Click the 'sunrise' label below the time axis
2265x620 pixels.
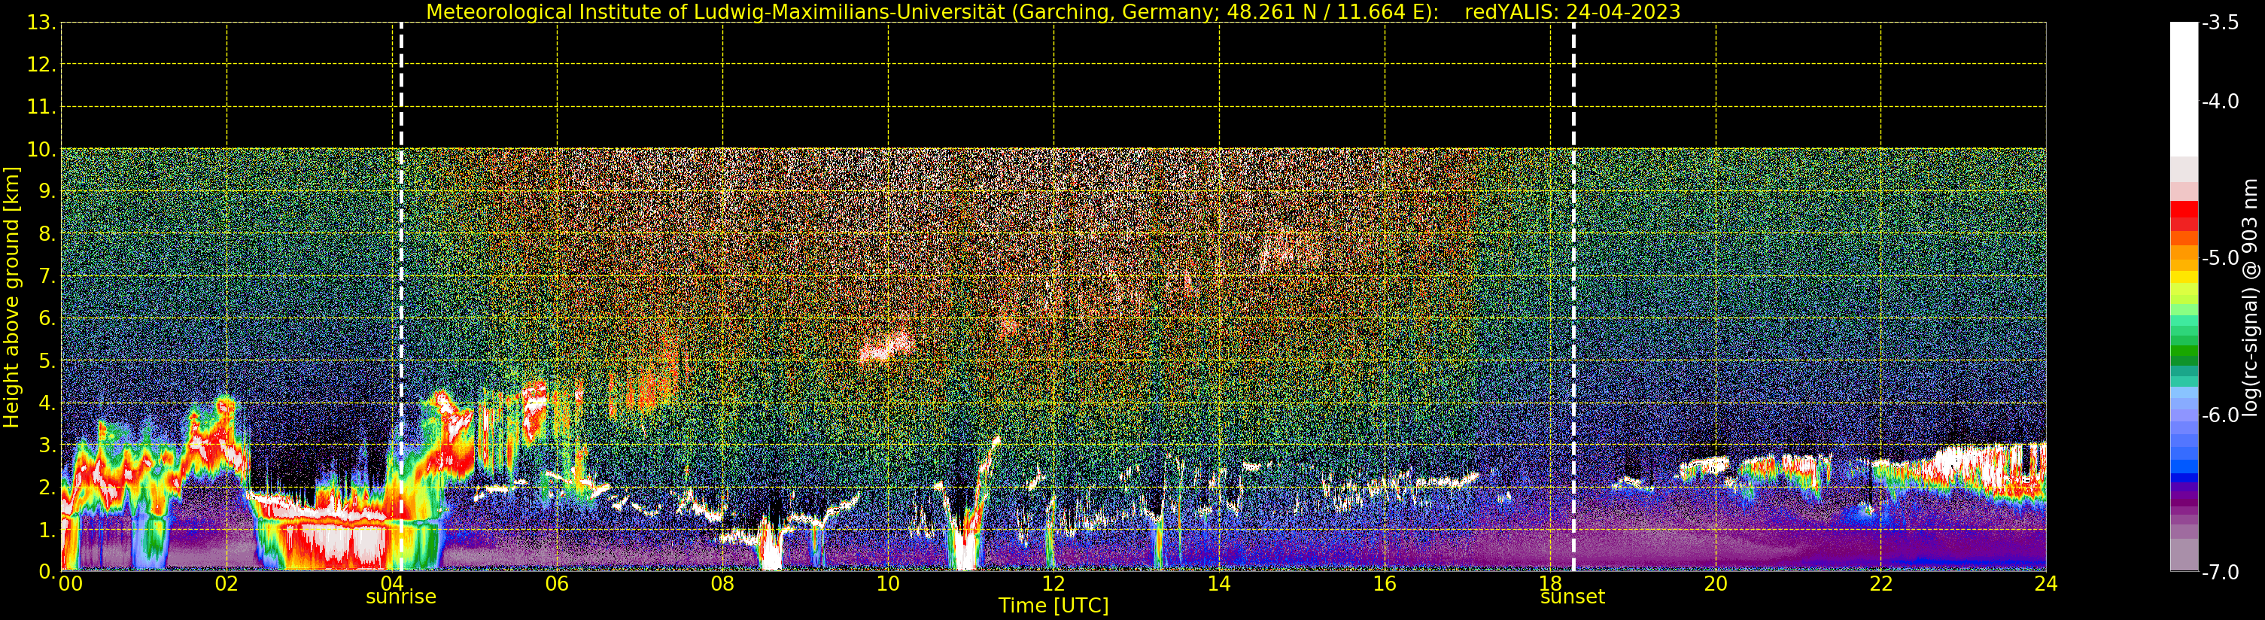coord(401,597)
